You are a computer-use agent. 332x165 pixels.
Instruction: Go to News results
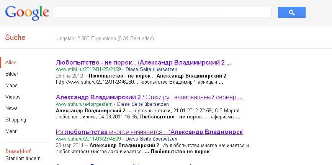point(11,108)
